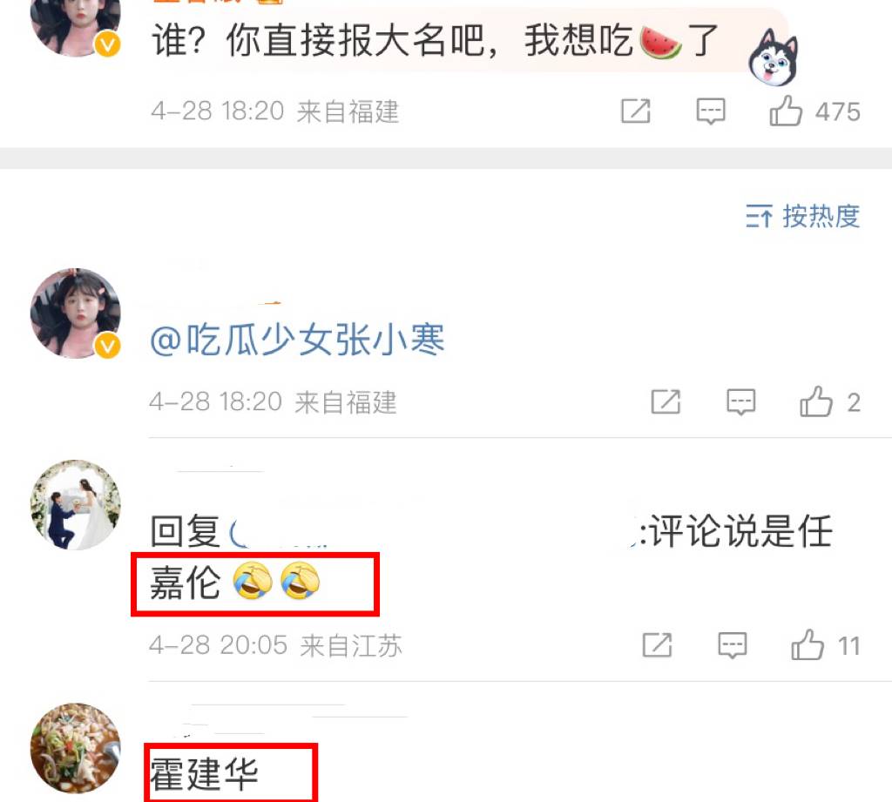Image resolution: width=892 pixels, height=802 pixels.
Task: Tap the 霍建华 comment text
Action: [204, 774]
